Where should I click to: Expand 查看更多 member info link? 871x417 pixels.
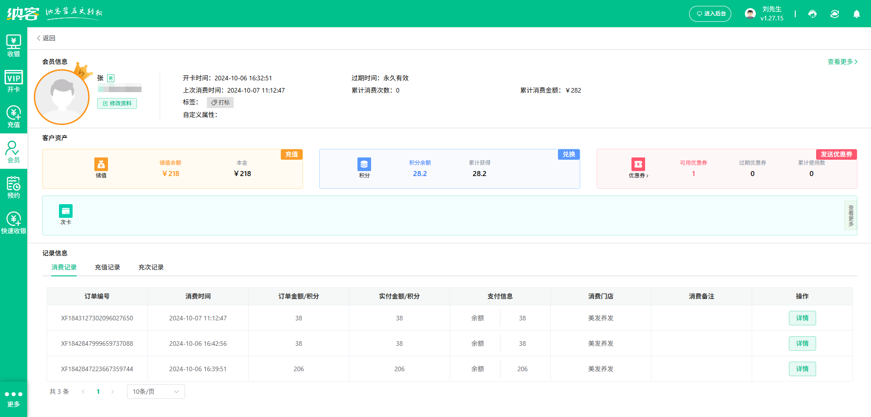coord(842,62)
